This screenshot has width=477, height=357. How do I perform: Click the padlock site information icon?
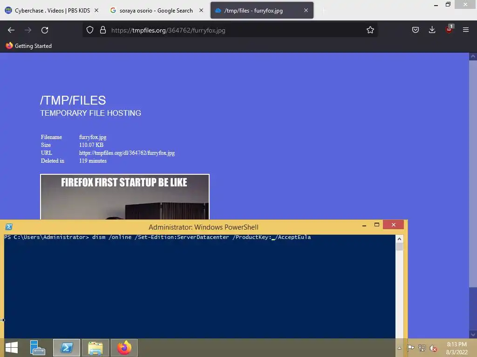click(x=103, y=30)
